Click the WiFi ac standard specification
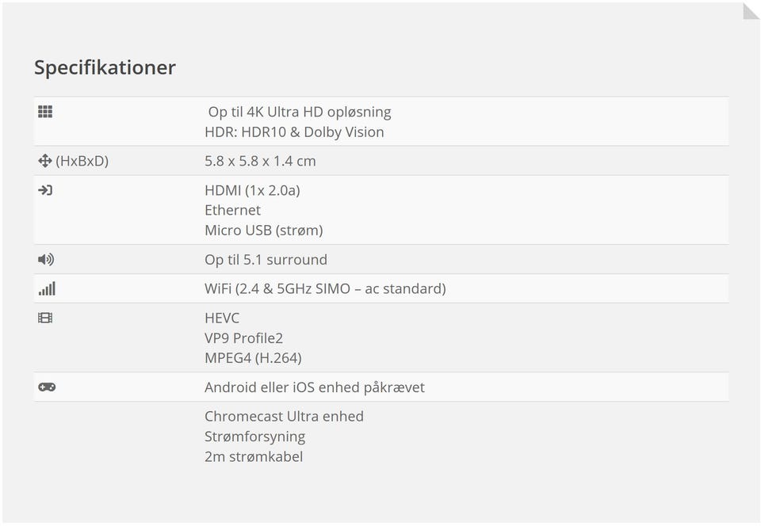The image size is (761, 530). (325, 288)
